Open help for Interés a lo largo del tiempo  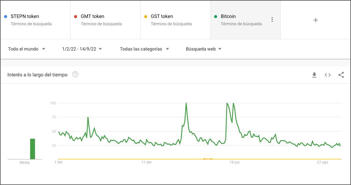point(75,74)
